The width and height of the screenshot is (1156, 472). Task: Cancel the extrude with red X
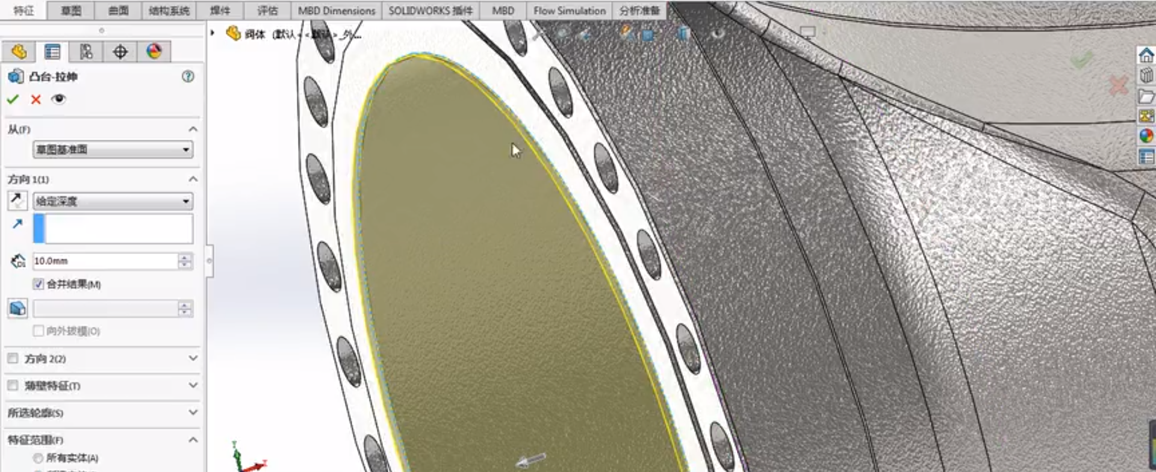tap(36, 99)
